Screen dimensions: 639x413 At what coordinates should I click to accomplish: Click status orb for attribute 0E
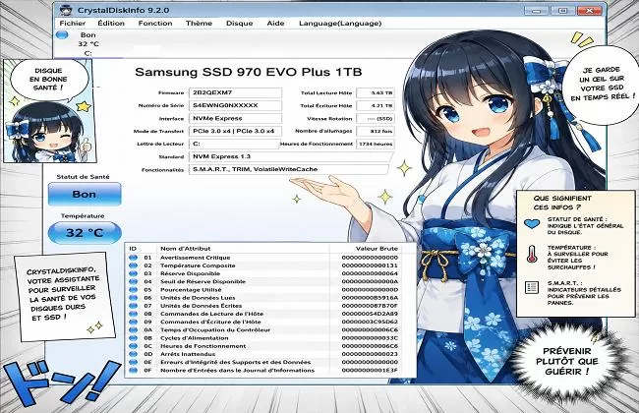click(x=134, y=362)
